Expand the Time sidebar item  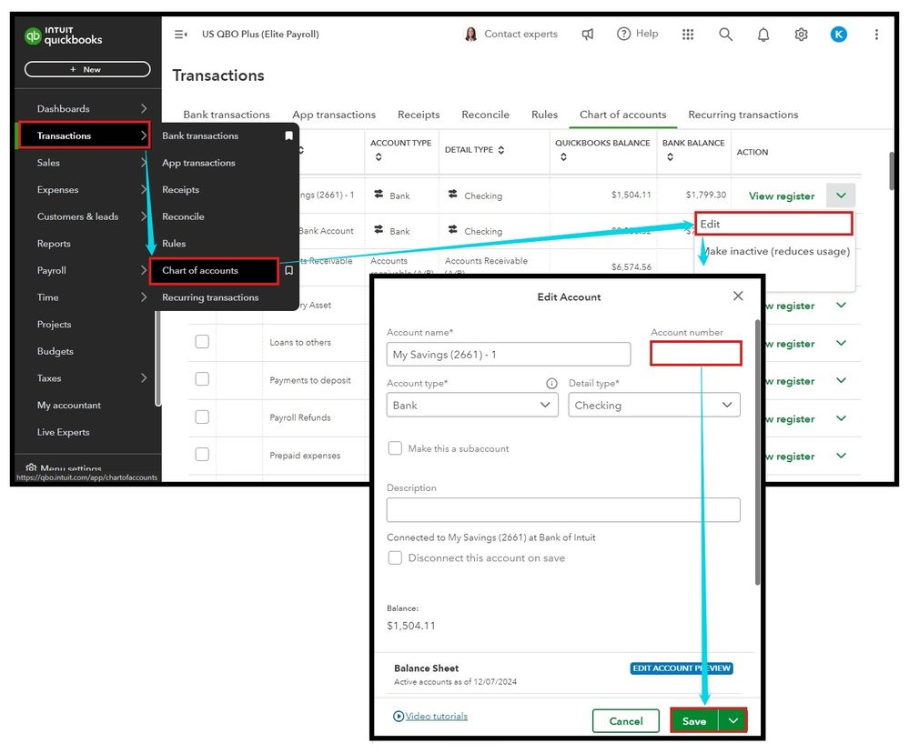click(143, 297)
